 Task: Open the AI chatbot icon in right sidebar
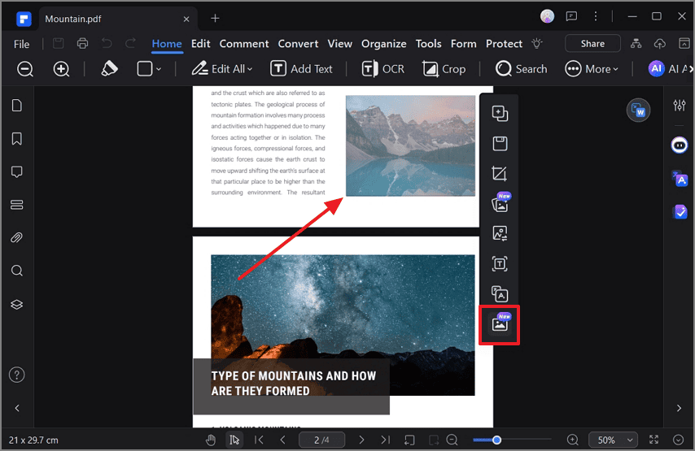tap(679, 145)
